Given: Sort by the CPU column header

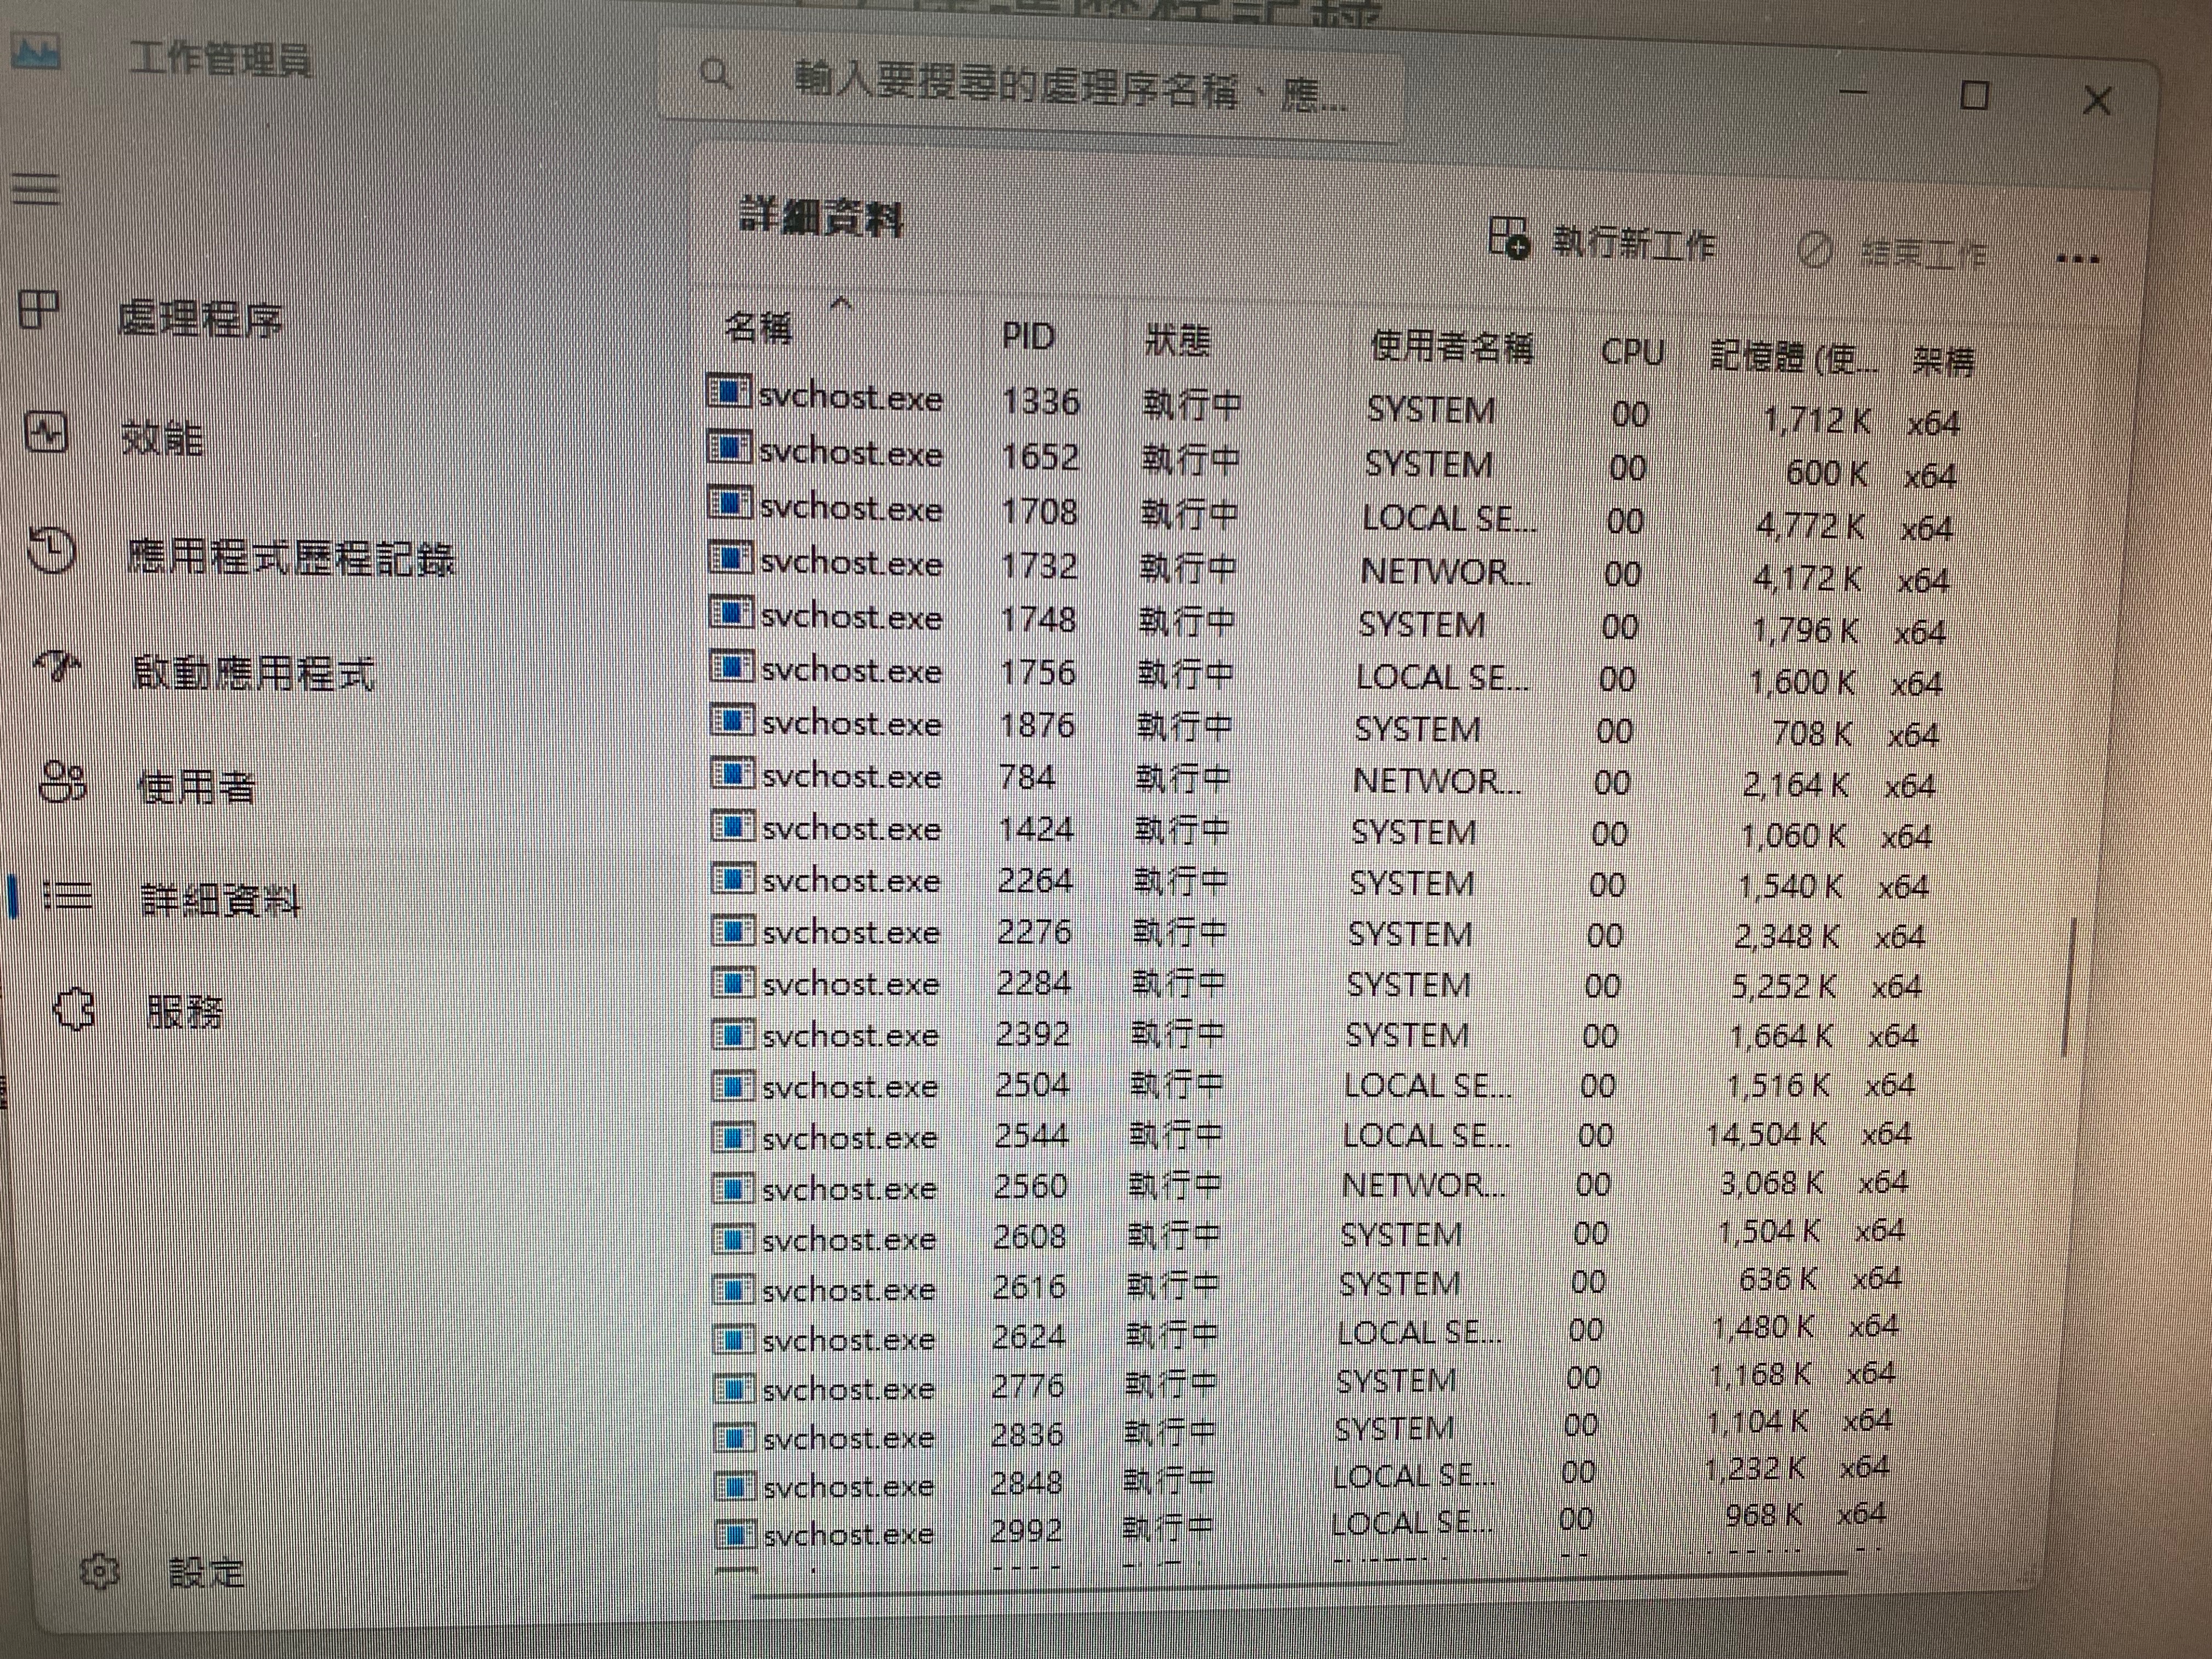Looking at the screenshot, I should pyautogui.click(x=1631, y=352).
